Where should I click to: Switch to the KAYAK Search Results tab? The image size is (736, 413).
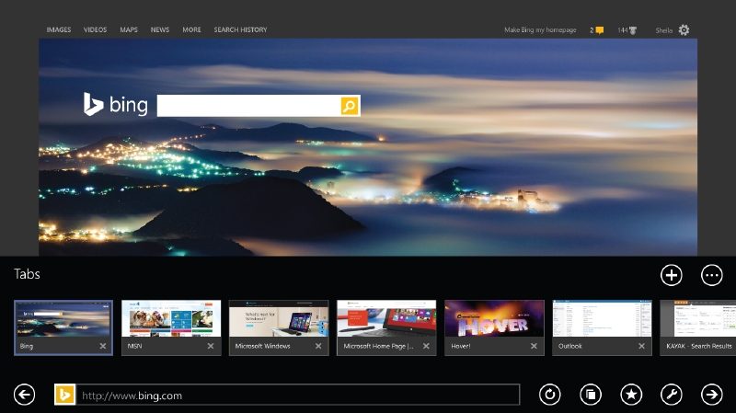pyautogui.click(x=698, y=327)
